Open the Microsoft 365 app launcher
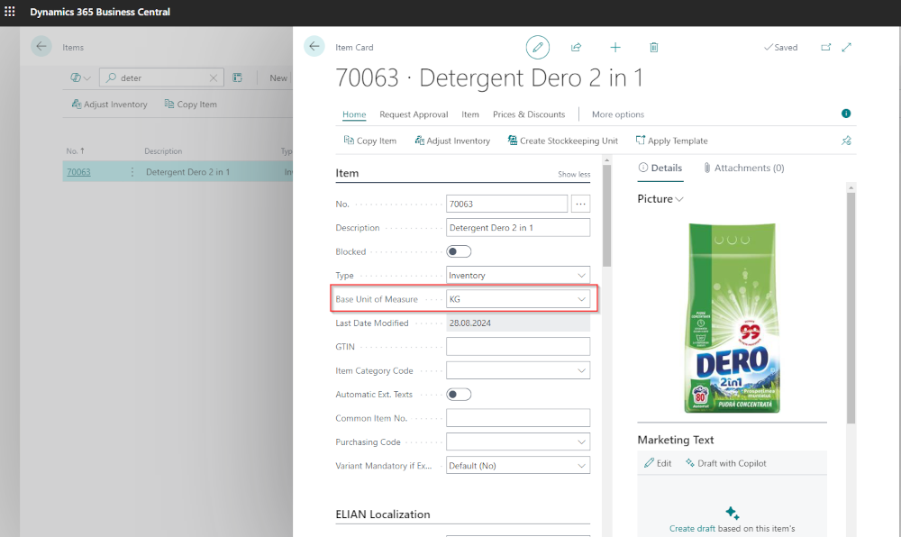The image size is (901, 537). tap(10, 11)
